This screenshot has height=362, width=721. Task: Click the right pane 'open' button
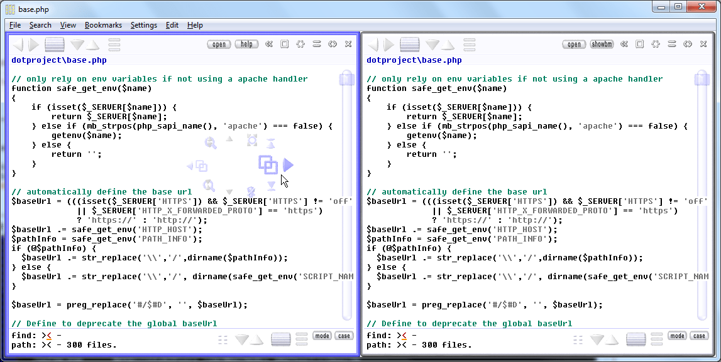click(x=574, y=44)
